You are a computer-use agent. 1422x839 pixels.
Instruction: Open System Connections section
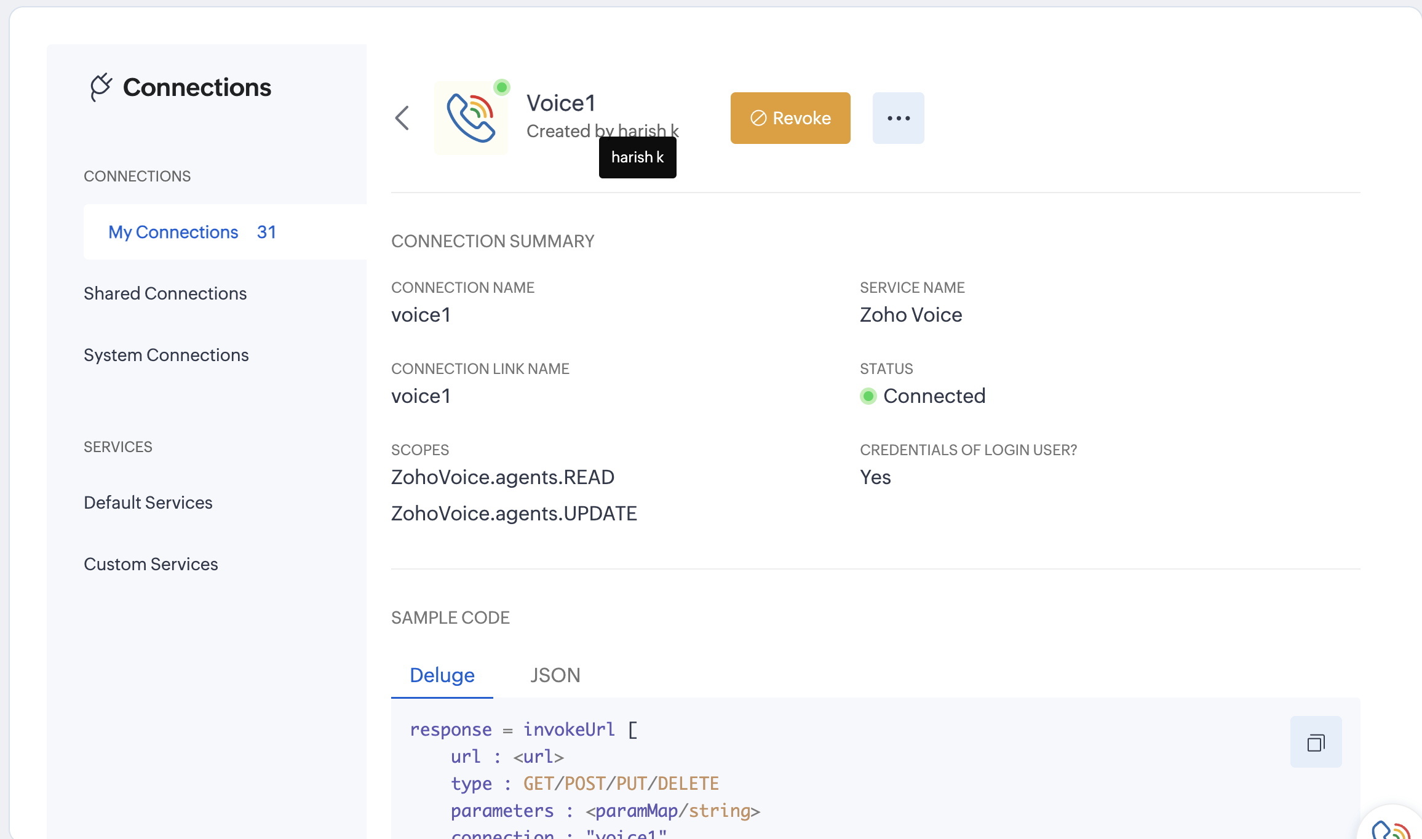(166, 355)
